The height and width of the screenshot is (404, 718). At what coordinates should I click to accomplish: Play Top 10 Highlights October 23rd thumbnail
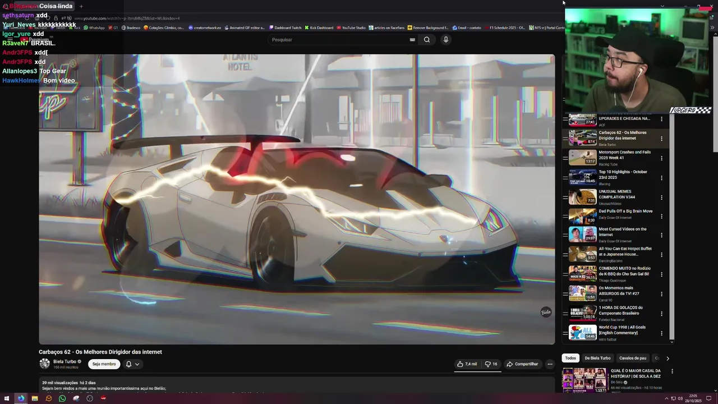(583, 177)
